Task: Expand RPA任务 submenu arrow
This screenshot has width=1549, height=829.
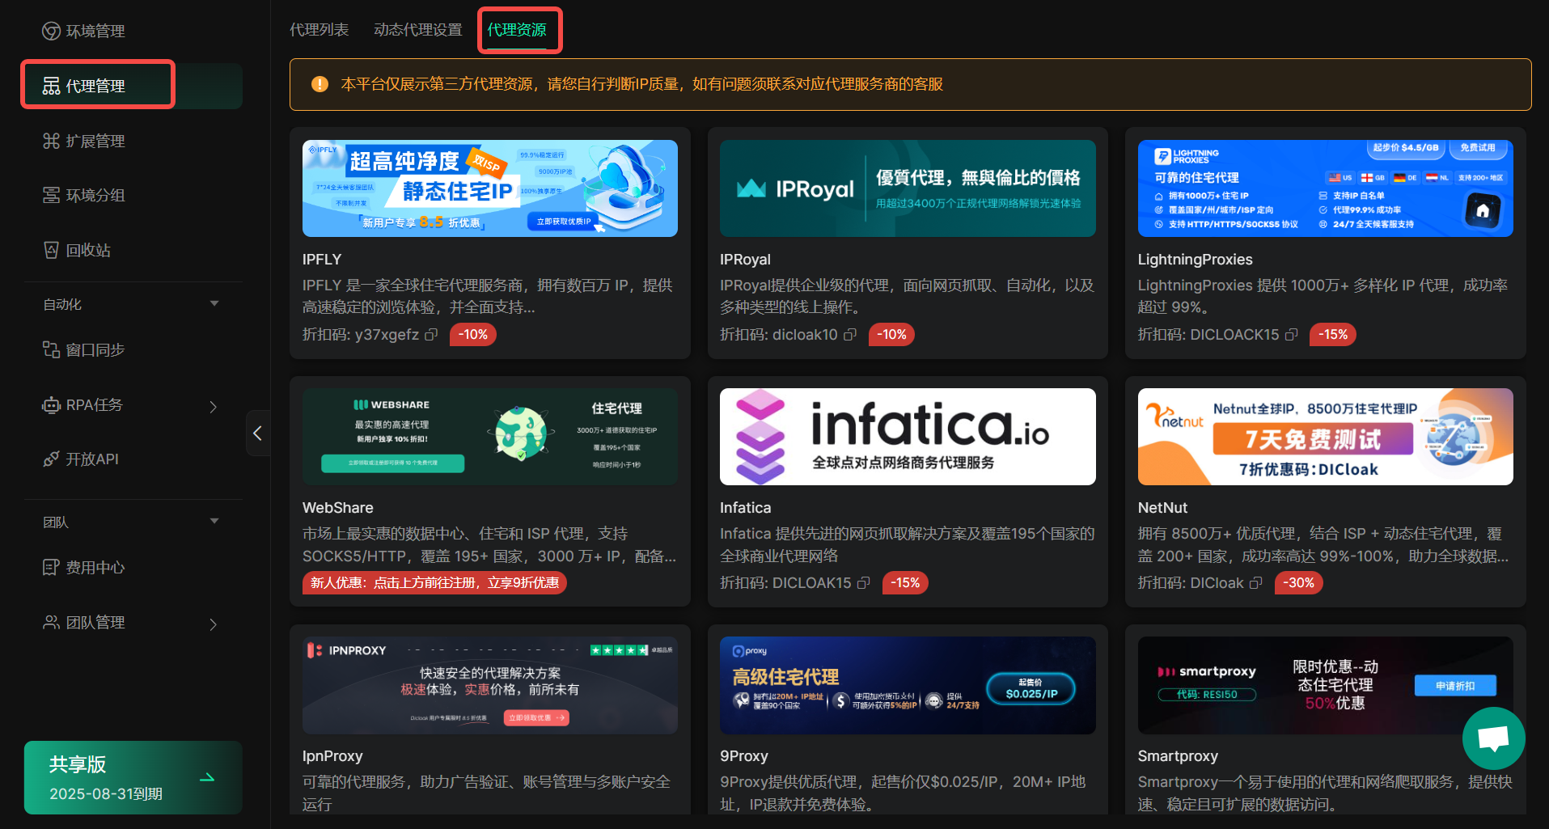Action: [x=214, y=406]
